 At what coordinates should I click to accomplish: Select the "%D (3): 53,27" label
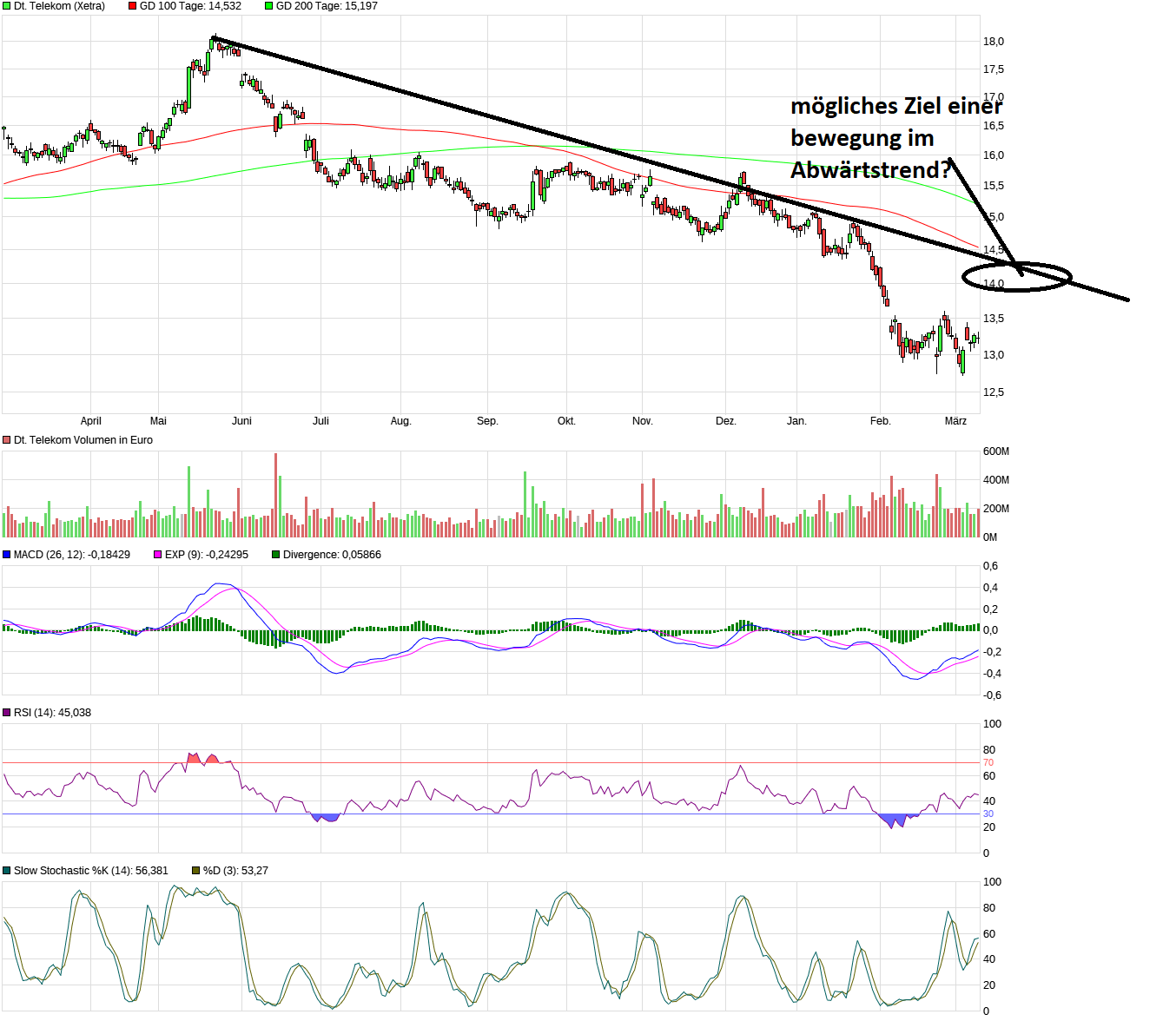235,871
